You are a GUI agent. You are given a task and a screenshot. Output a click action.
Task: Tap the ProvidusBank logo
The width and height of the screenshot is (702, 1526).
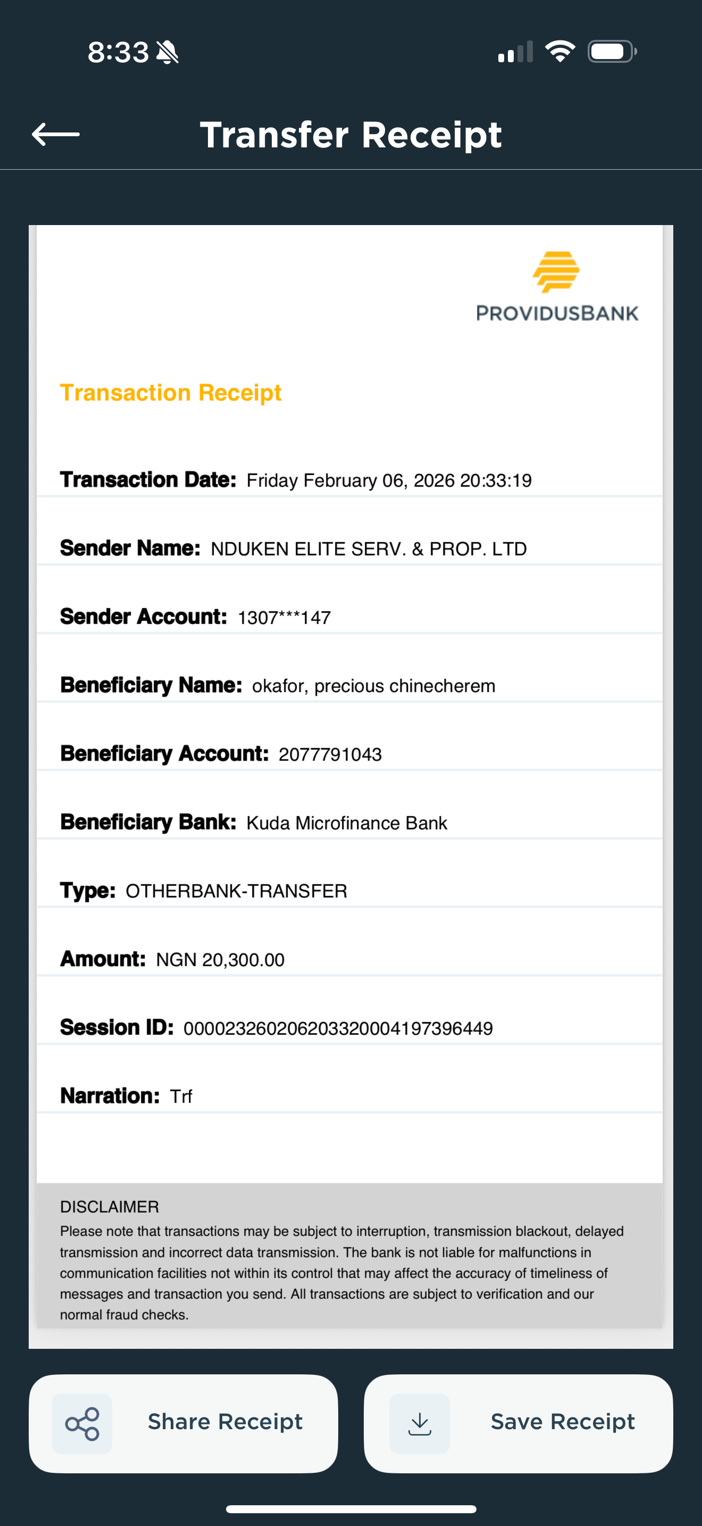click(557, 287)
